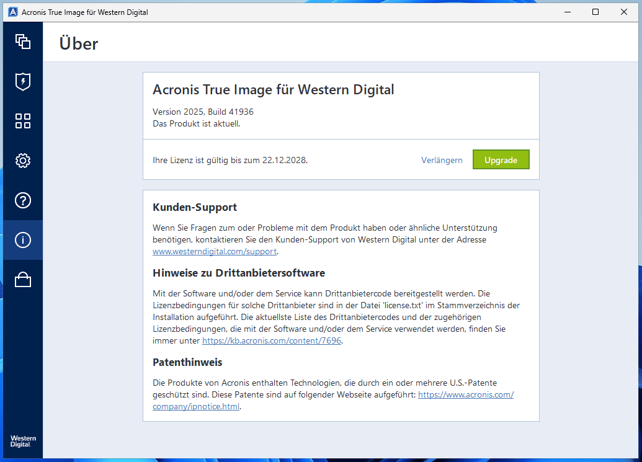Viewport: 642px width, 462px height.
Task: Open the acronis.com ipnotice.html patent link
Action: (x=466, y=395)
